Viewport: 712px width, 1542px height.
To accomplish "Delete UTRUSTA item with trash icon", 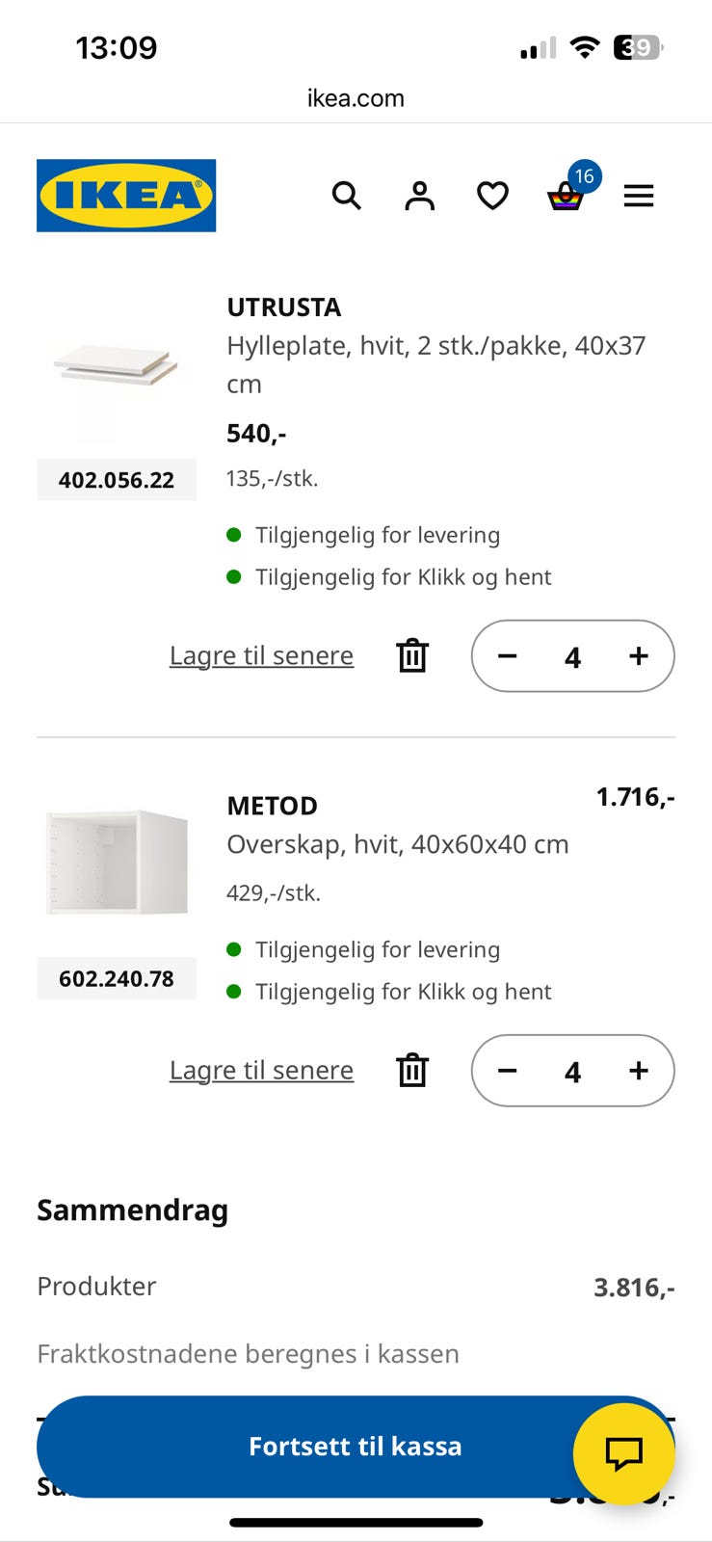I will point(412,655).
